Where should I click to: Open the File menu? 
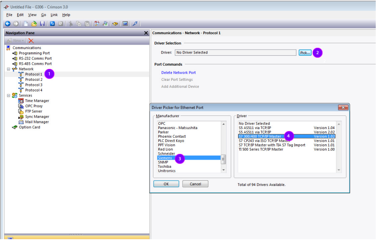click(x=9, y=15)
